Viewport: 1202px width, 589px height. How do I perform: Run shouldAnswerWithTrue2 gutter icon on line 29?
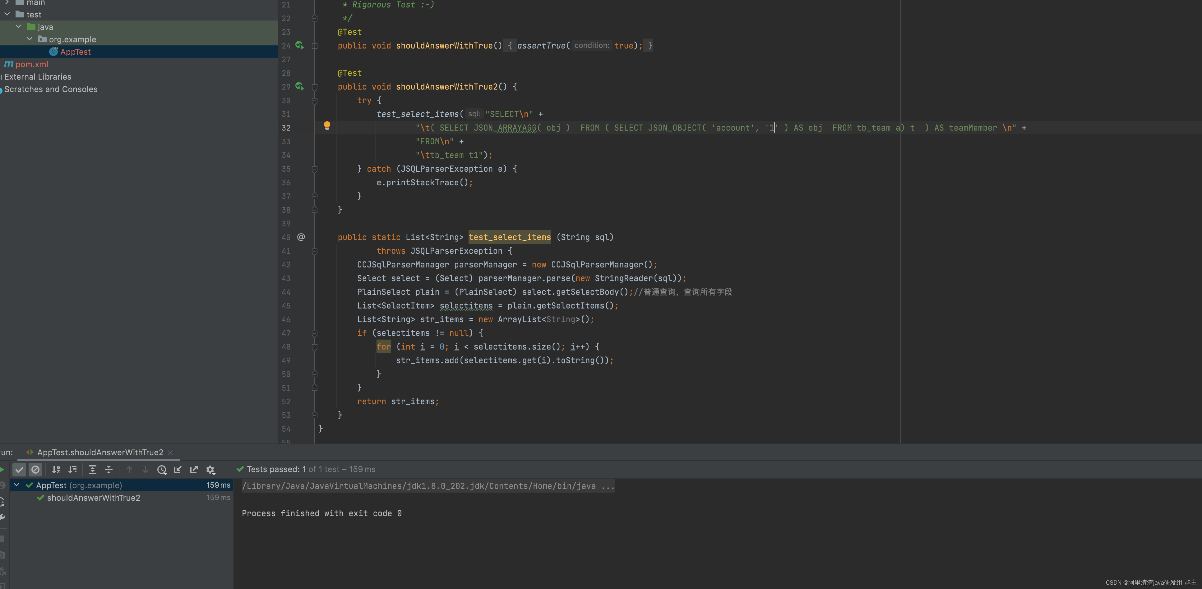[299, 86]
